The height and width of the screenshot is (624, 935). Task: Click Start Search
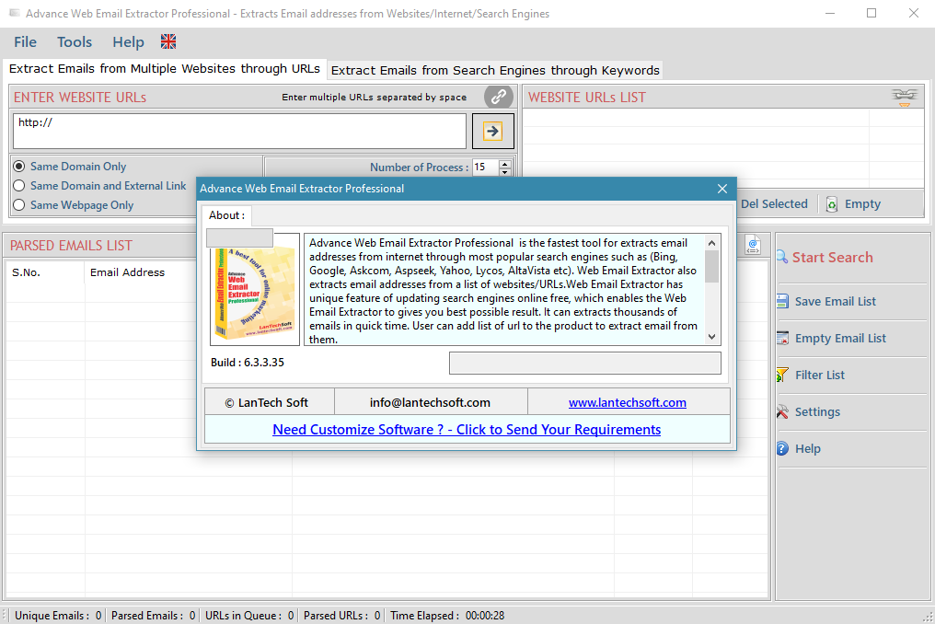[832, 257]
